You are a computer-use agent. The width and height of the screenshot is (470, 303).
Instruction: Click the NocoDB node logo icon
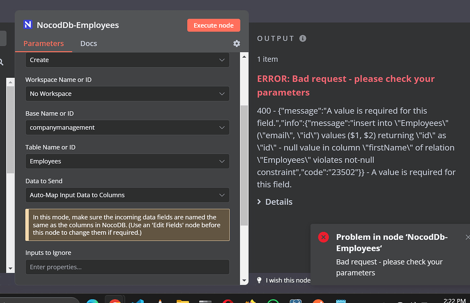29,25
